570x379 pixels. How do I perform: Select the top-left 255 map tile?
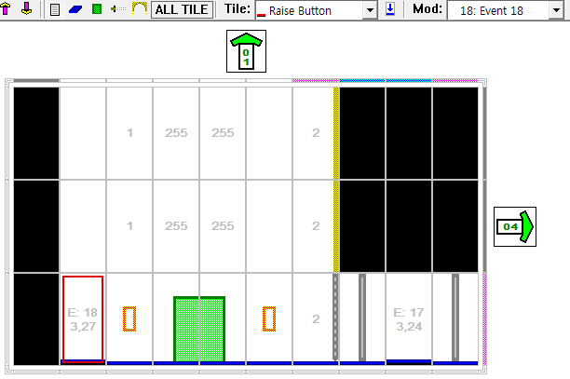tap(176, 133)
